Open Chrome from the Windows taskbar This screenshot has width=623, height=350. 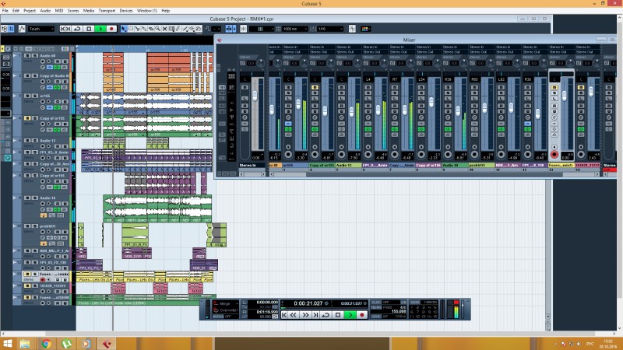[45, 342]
